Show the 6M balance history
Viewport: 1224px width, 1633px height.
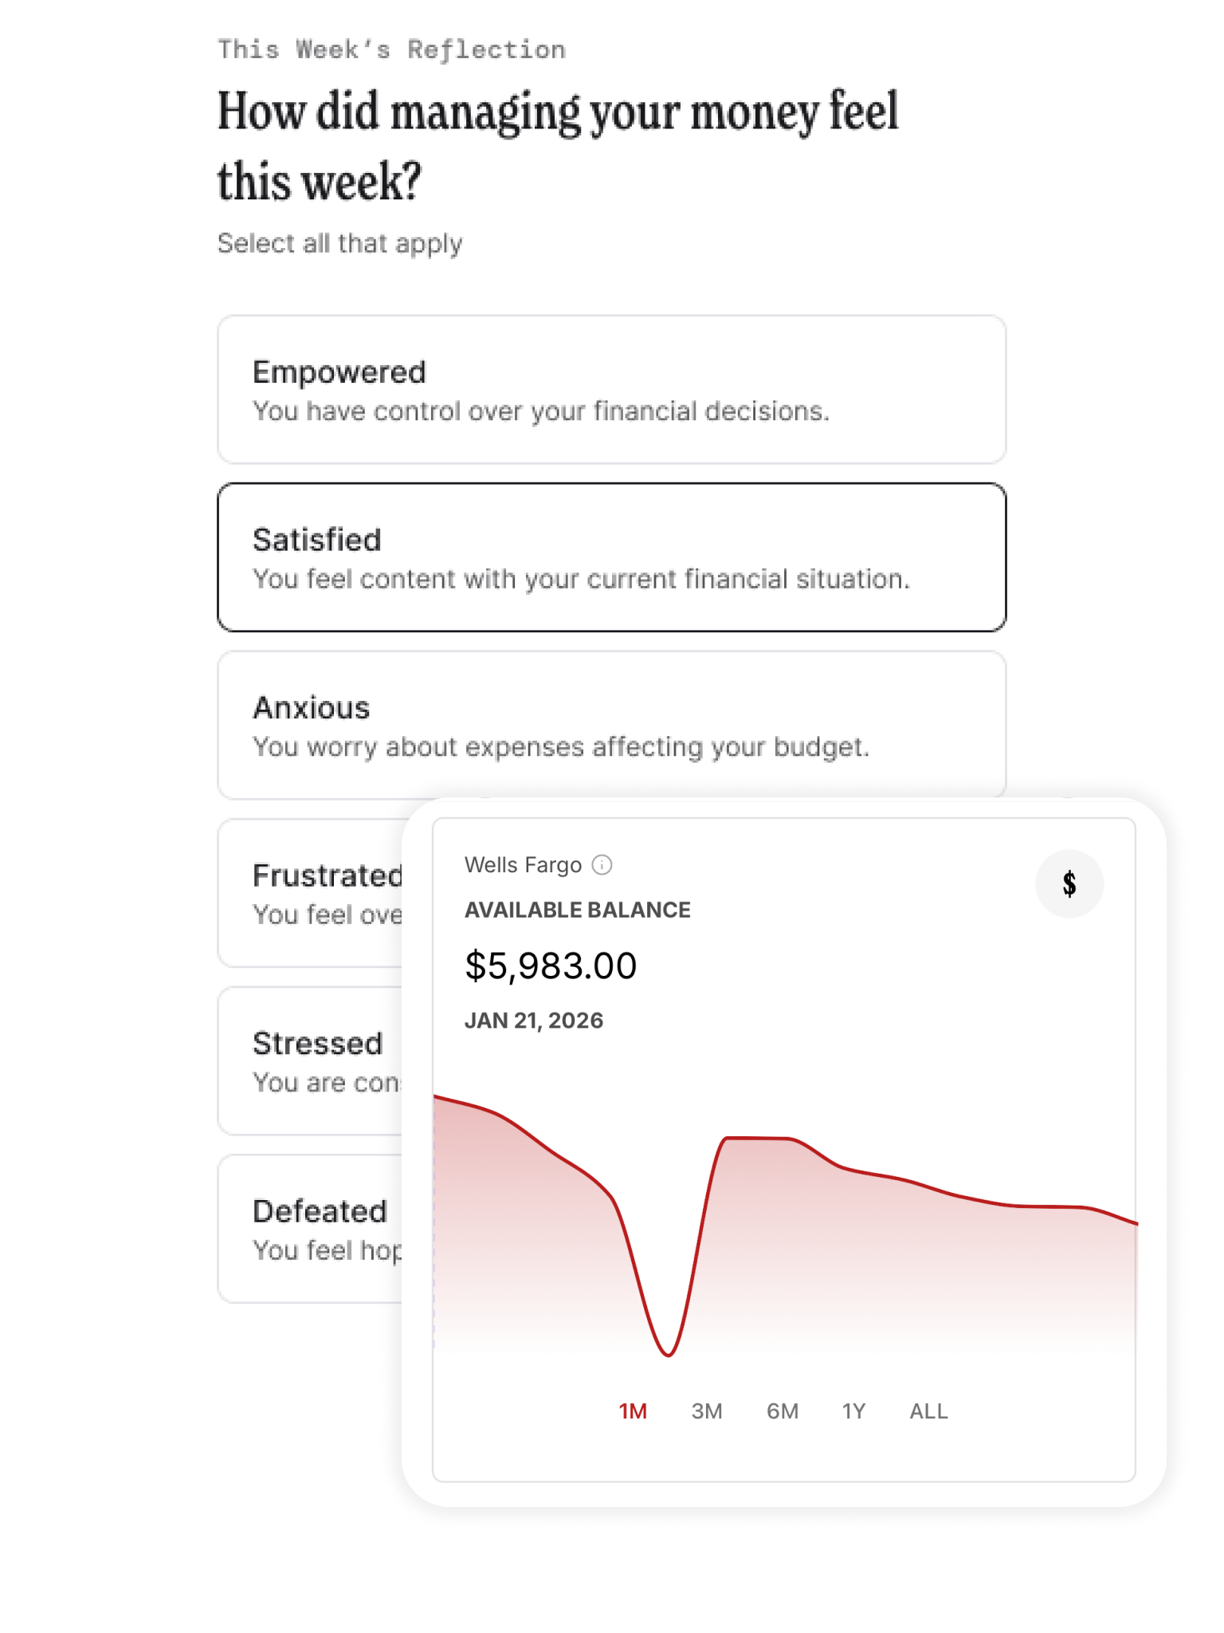782,1411
